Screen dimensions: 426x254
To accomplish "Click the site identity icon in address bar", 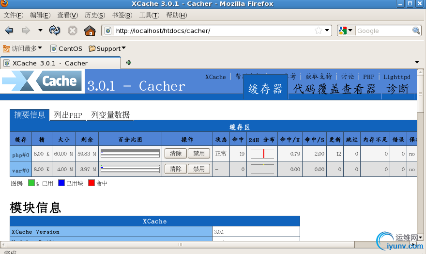I will click(x=108, y=31).
